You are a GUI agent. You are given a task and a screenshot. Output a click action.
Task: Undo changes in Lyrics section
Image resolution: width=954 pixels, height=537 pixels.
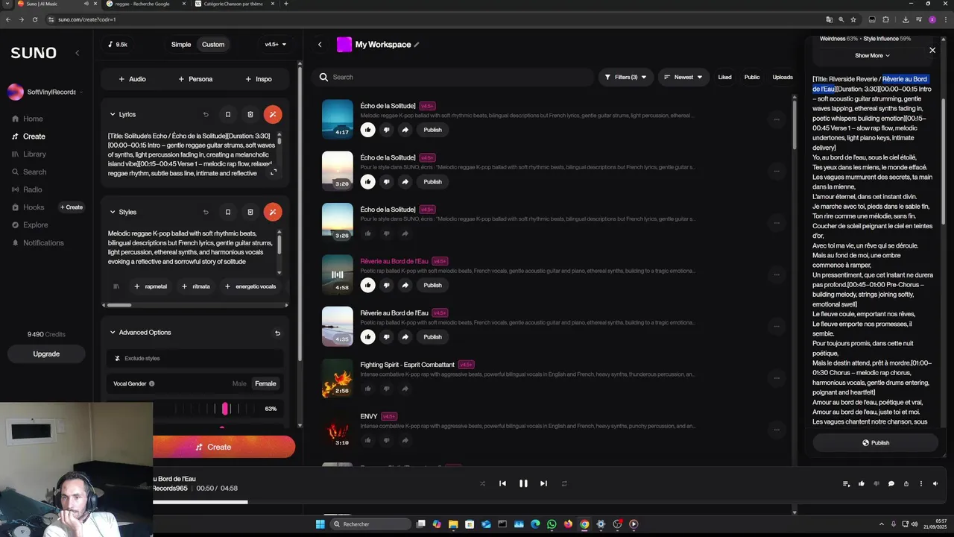[206, 114]
